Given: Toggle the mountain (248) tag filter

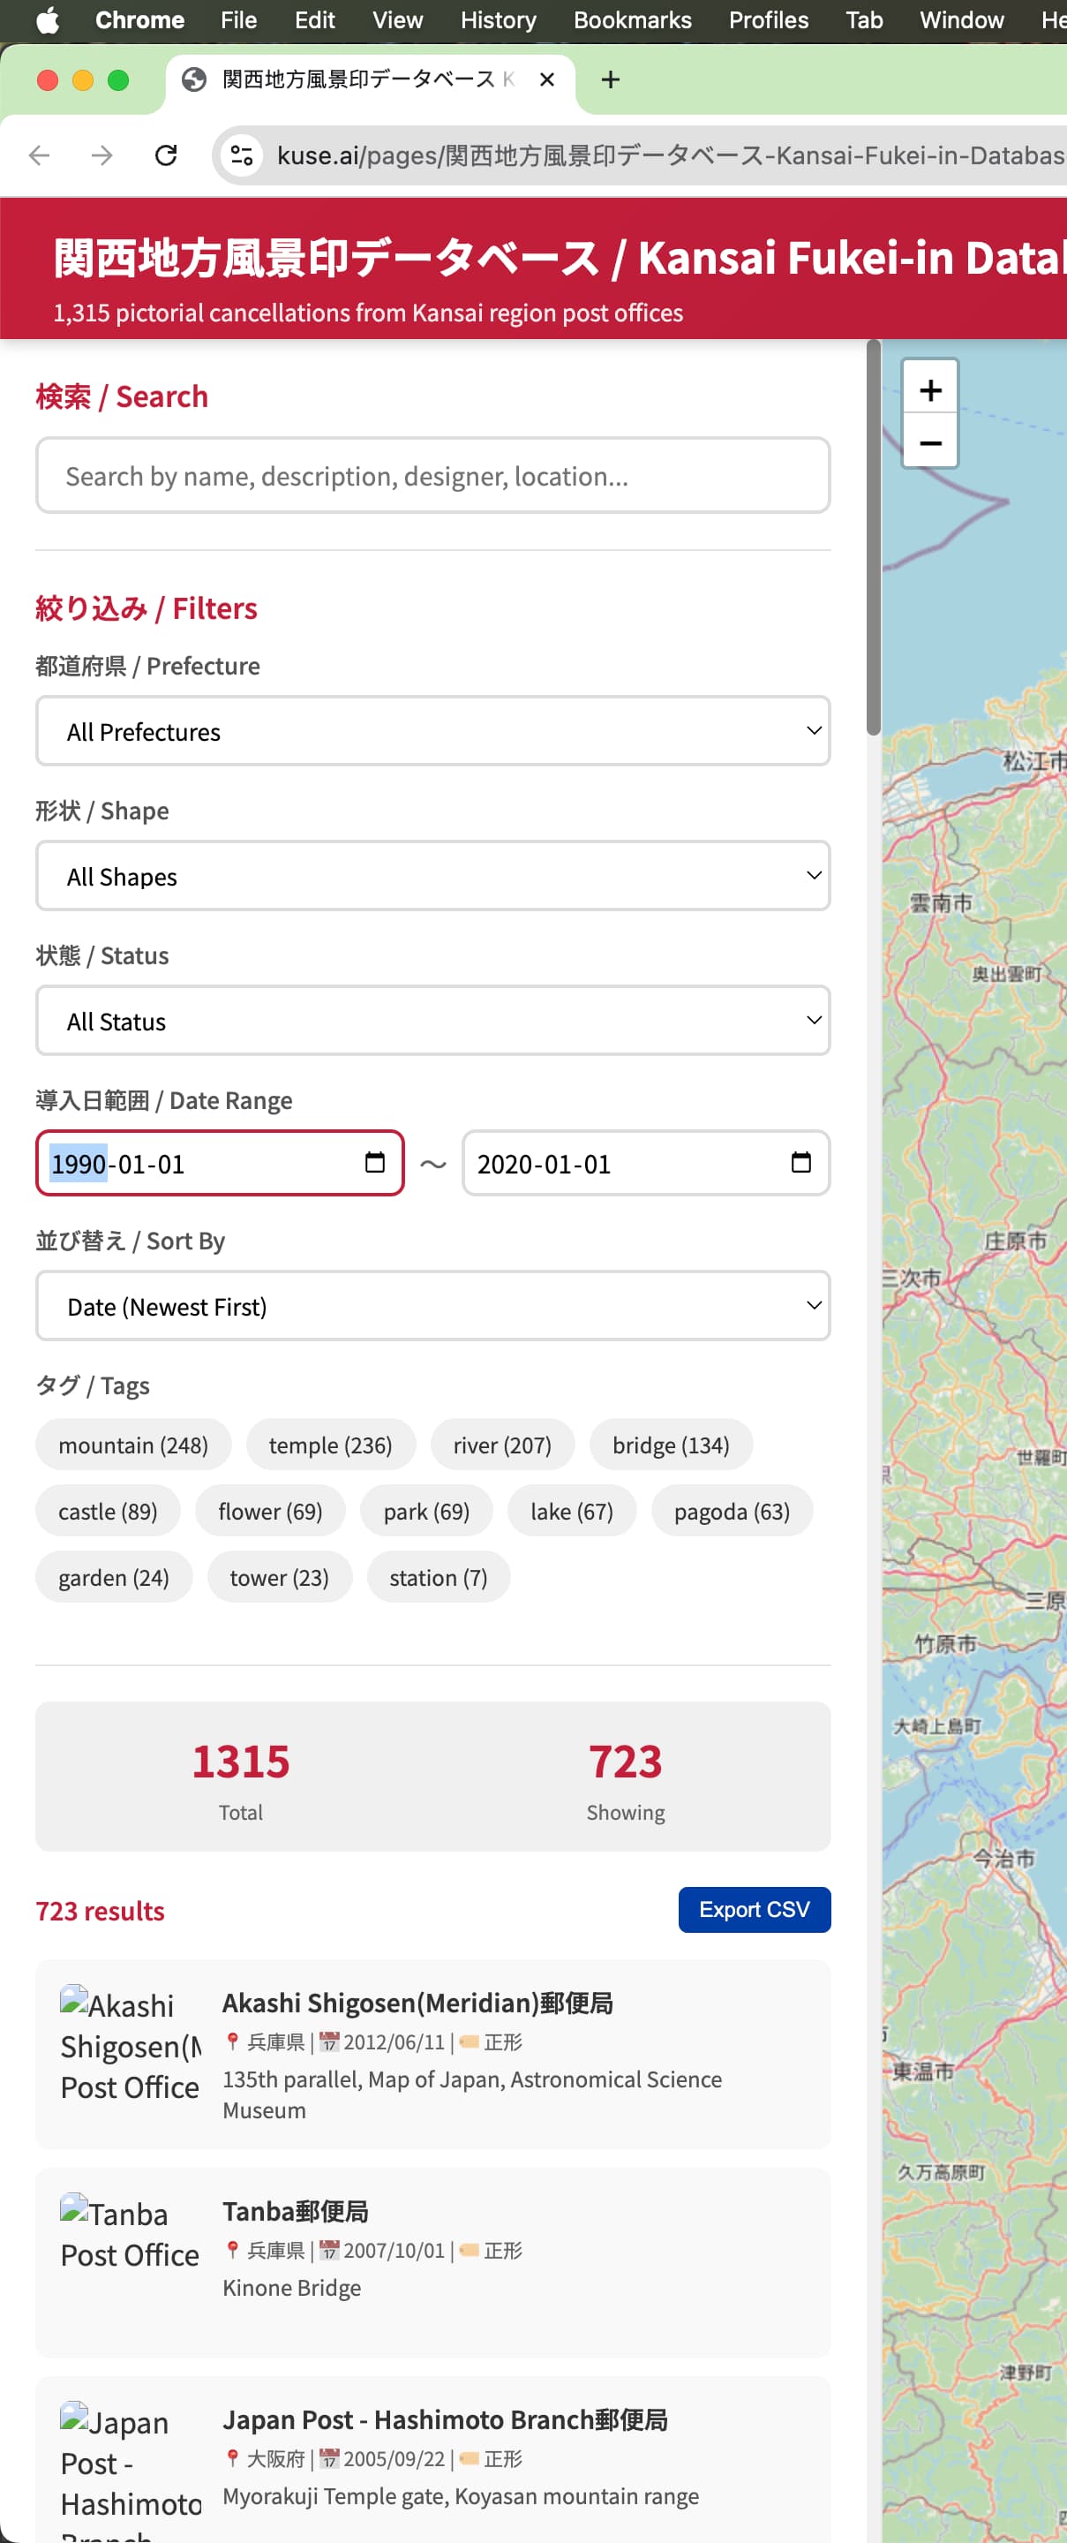Looking at the screenshot, I should point(133,1445).
